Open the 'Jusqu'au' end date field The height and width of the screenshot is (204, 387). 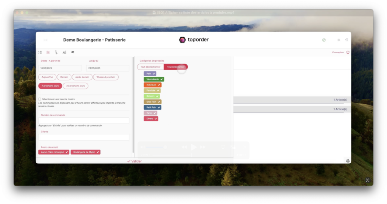click(107, 68)
